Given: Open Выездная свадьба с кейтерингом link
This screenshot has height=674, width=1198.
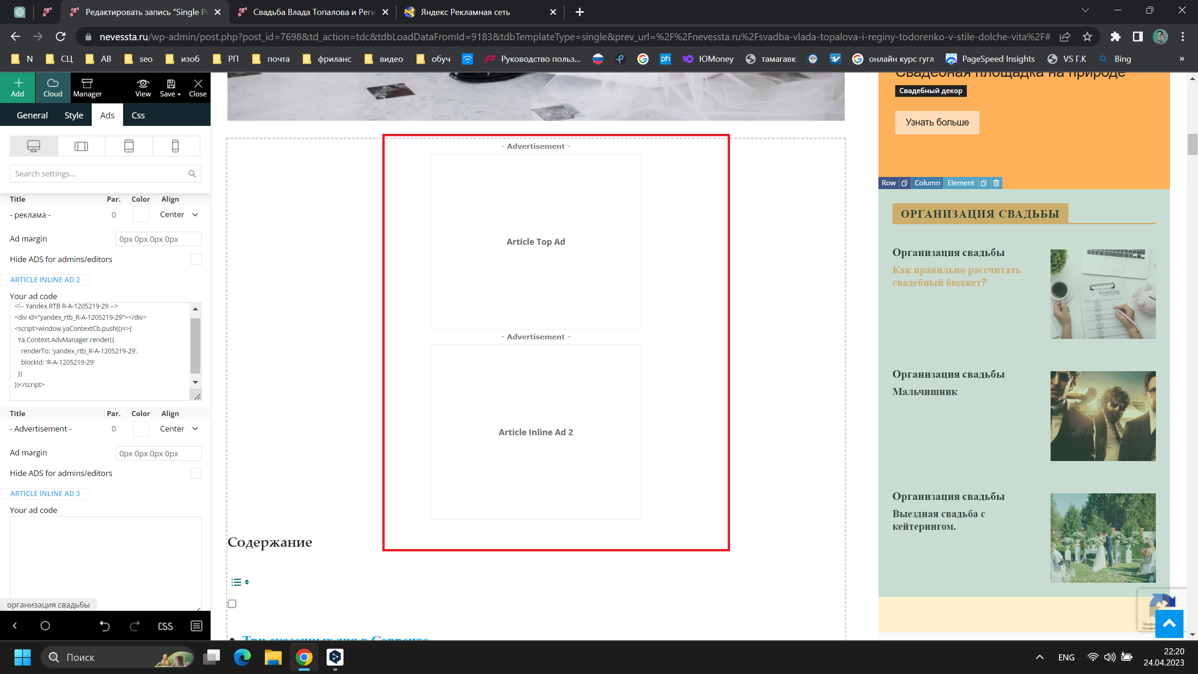Looking at the screenshot, I should [x=939, y=520].
